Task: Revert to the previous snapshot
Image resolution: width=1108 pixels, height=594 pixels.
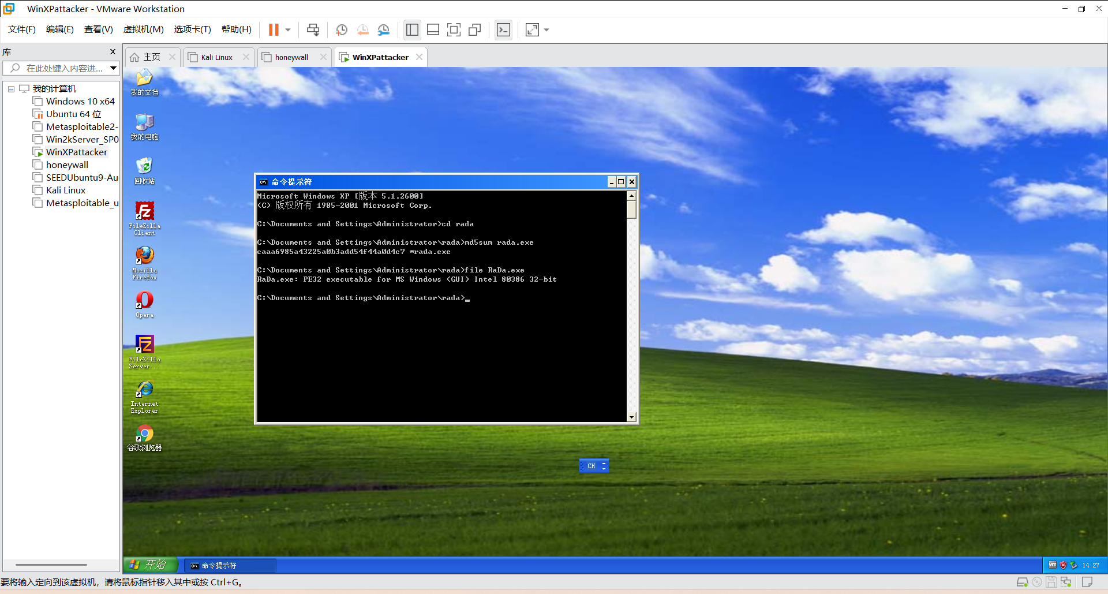Action: [x=363, y=29]
